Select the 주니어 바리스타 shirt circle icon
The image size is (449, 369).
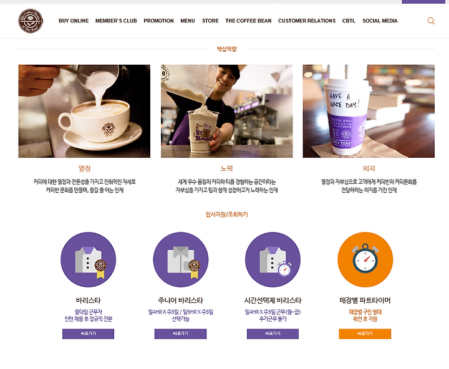click(181, 260)
